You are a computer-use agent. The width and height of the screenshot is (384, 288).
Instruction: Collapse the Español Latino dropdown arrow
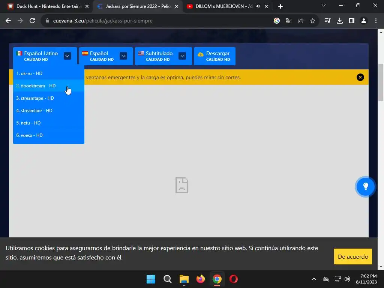[67, 56]
